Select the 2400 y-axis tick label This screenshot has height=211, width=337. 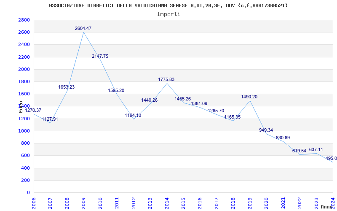(x=24, y=45)
